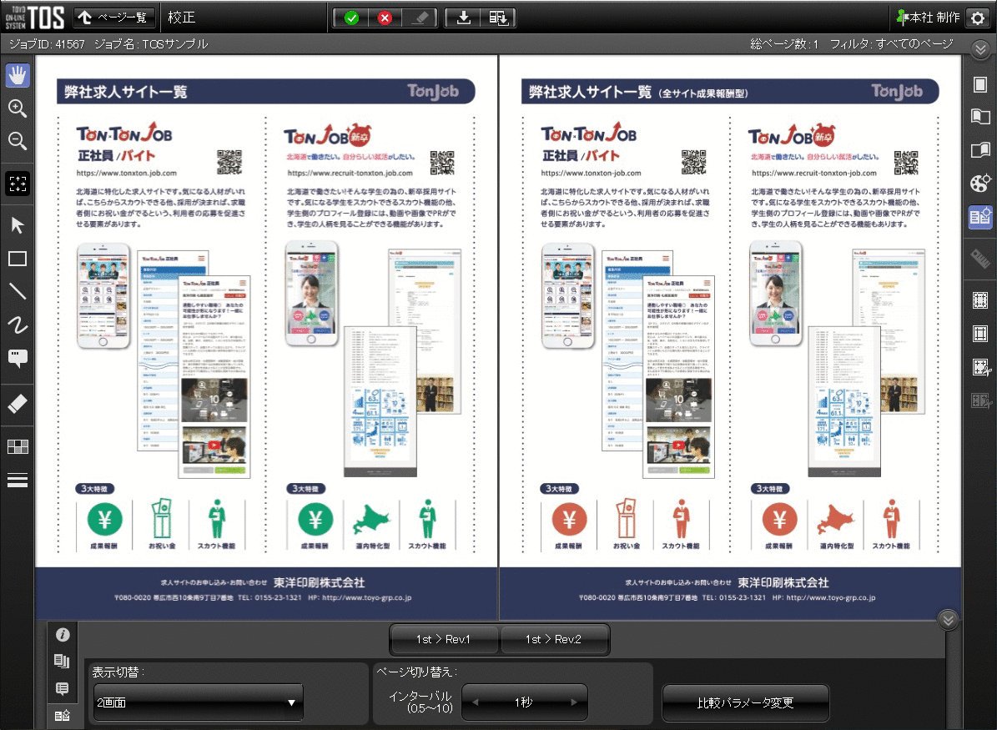This screenshot has width=997, height=730.
Task: Select the freehand curve tool
Action: coord(18,325)
